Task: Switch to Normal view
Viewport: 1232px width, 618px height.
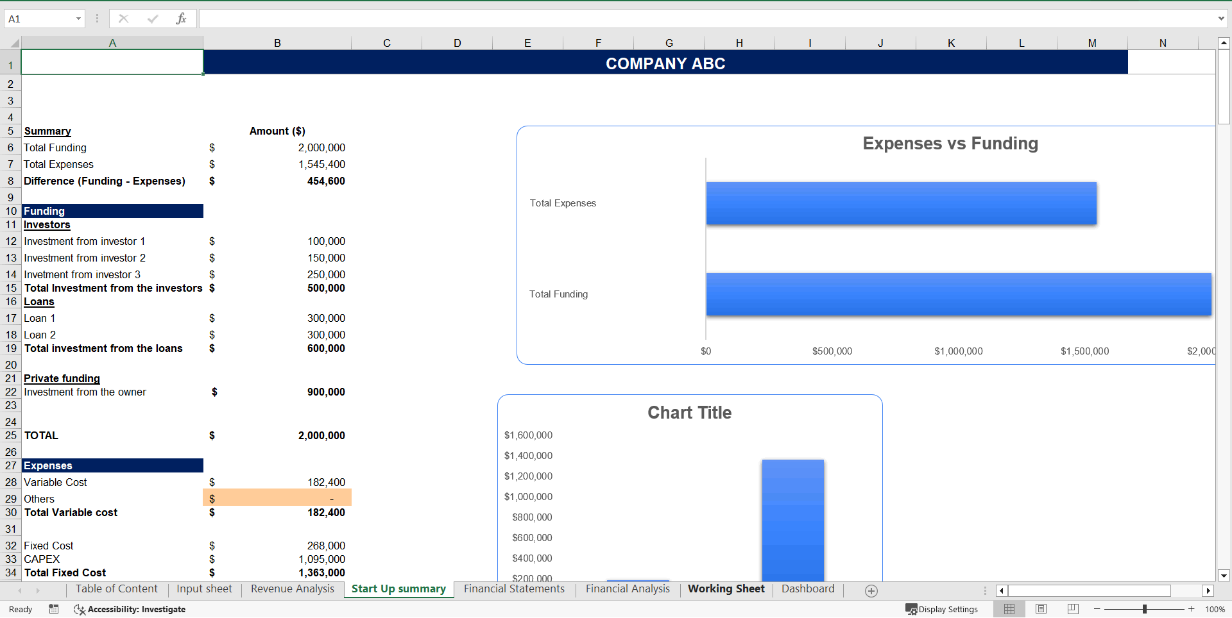Action: point(1009,609)
